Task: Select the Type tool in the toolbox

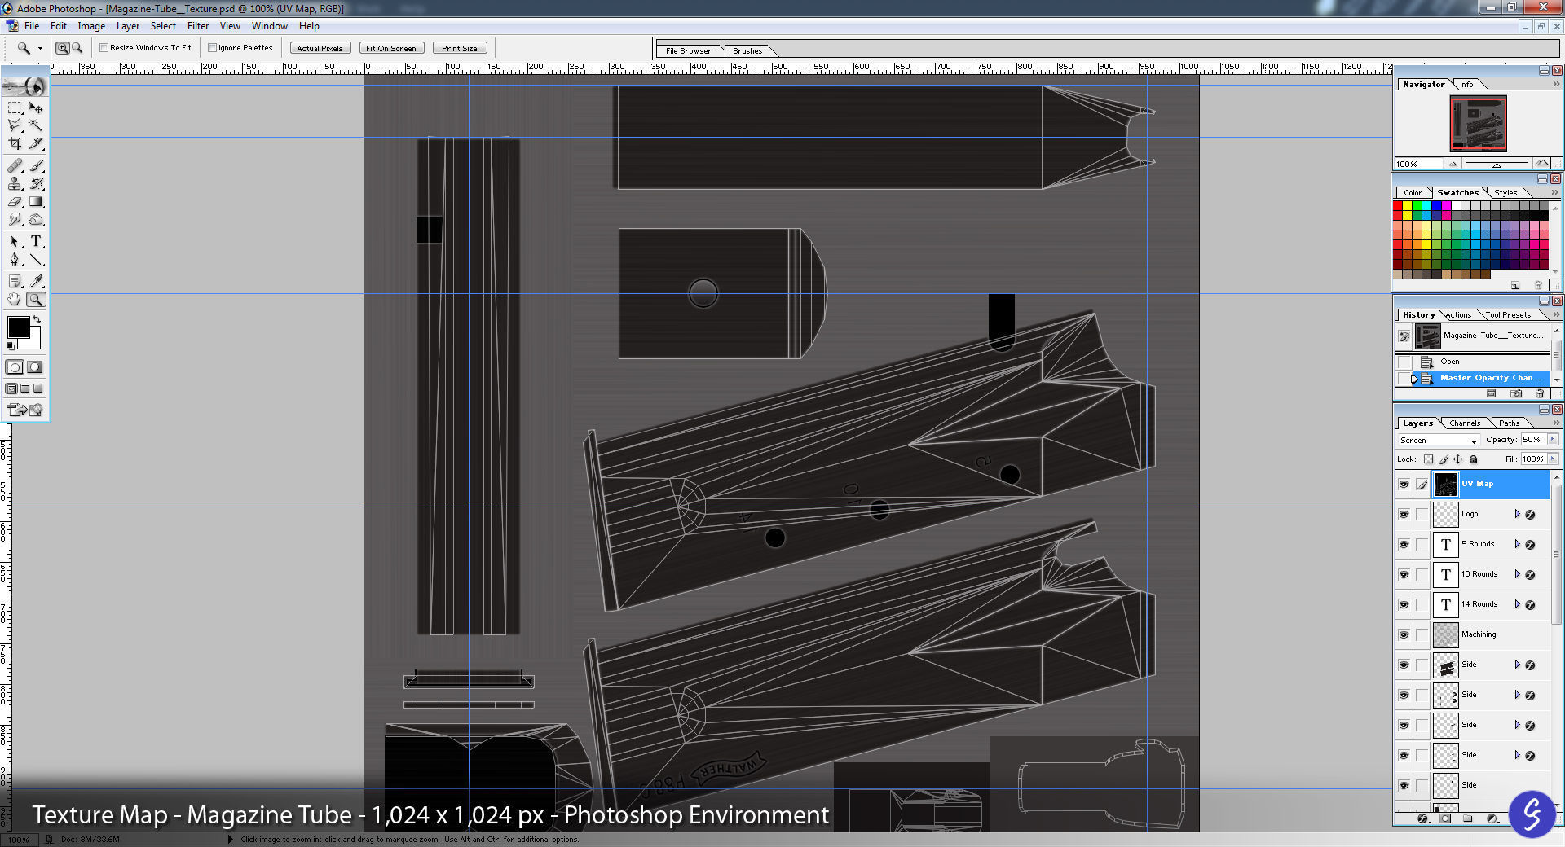Action: pyautogui.click(x=36, y=242)
